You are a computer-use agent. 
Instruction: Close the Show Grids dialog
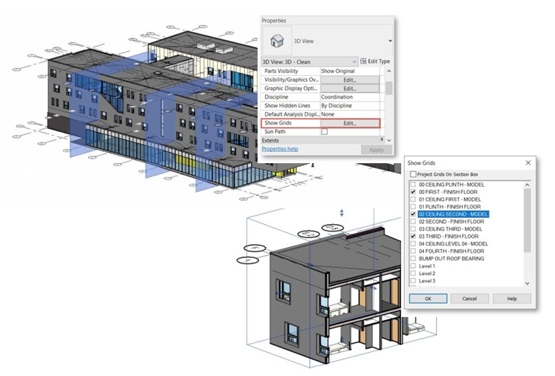tap(528, 163)
